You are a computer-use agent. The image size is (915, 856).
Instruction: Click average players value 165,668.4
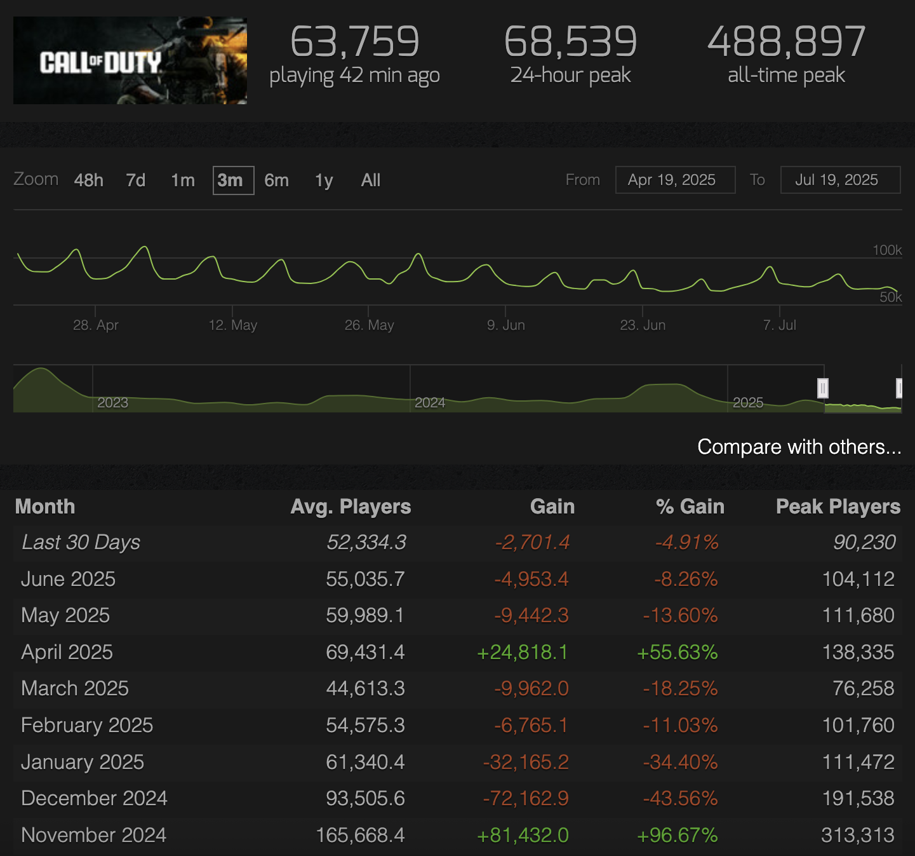tap(360, 835)
